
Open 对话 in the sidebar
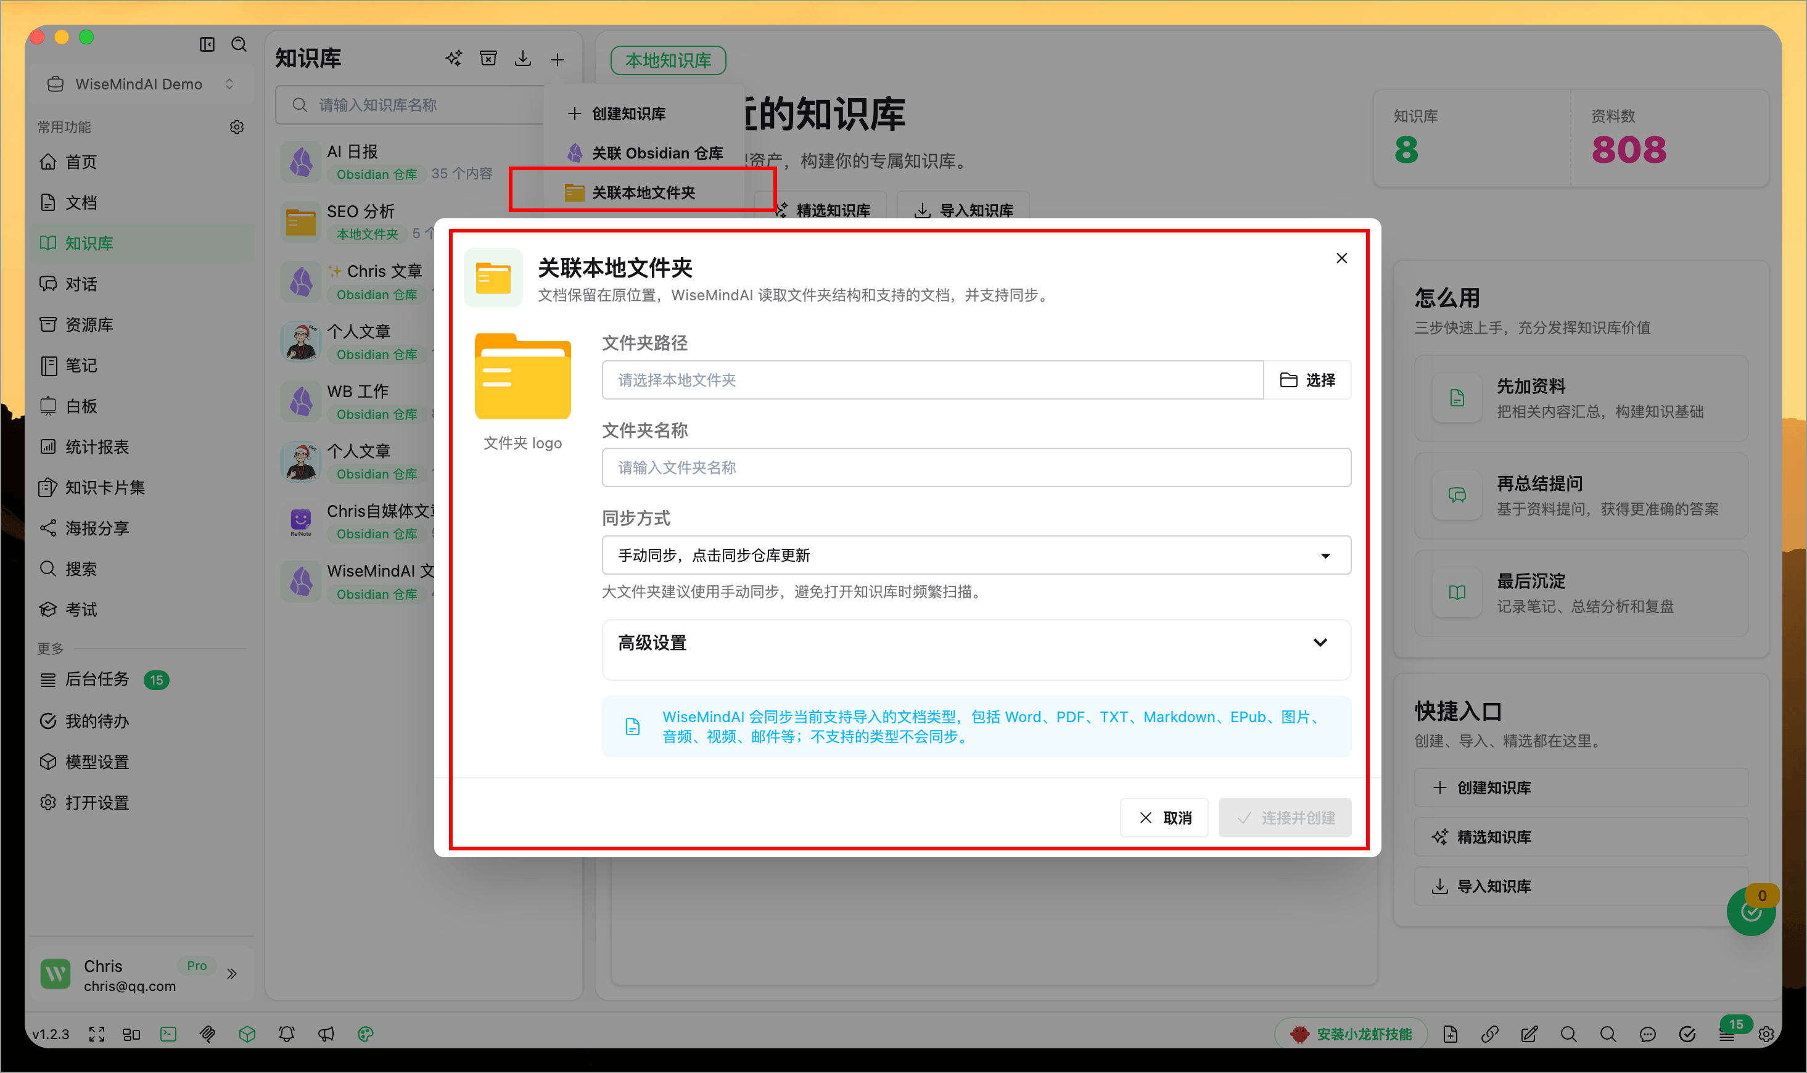[142, 284]
